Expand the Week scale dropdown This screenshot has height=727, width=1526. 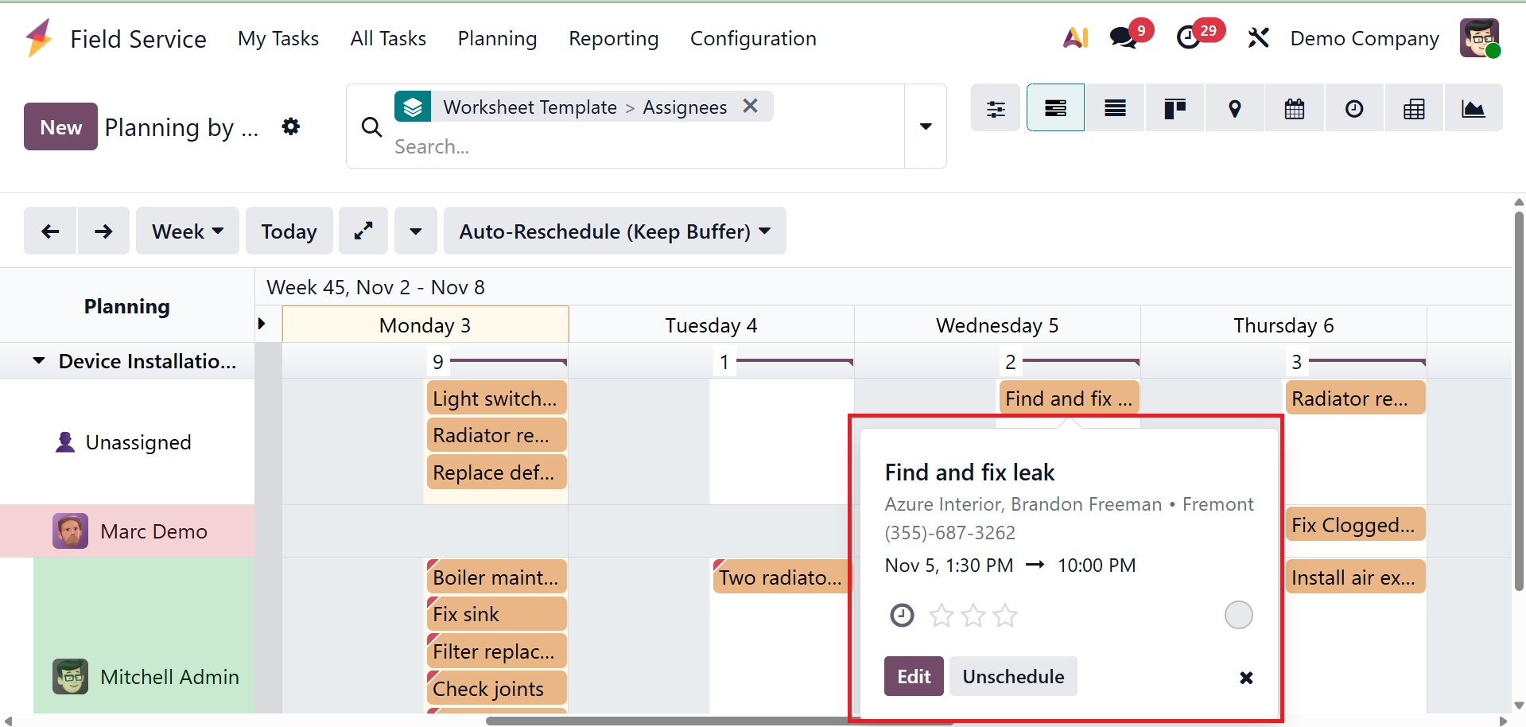coord(187,231)
